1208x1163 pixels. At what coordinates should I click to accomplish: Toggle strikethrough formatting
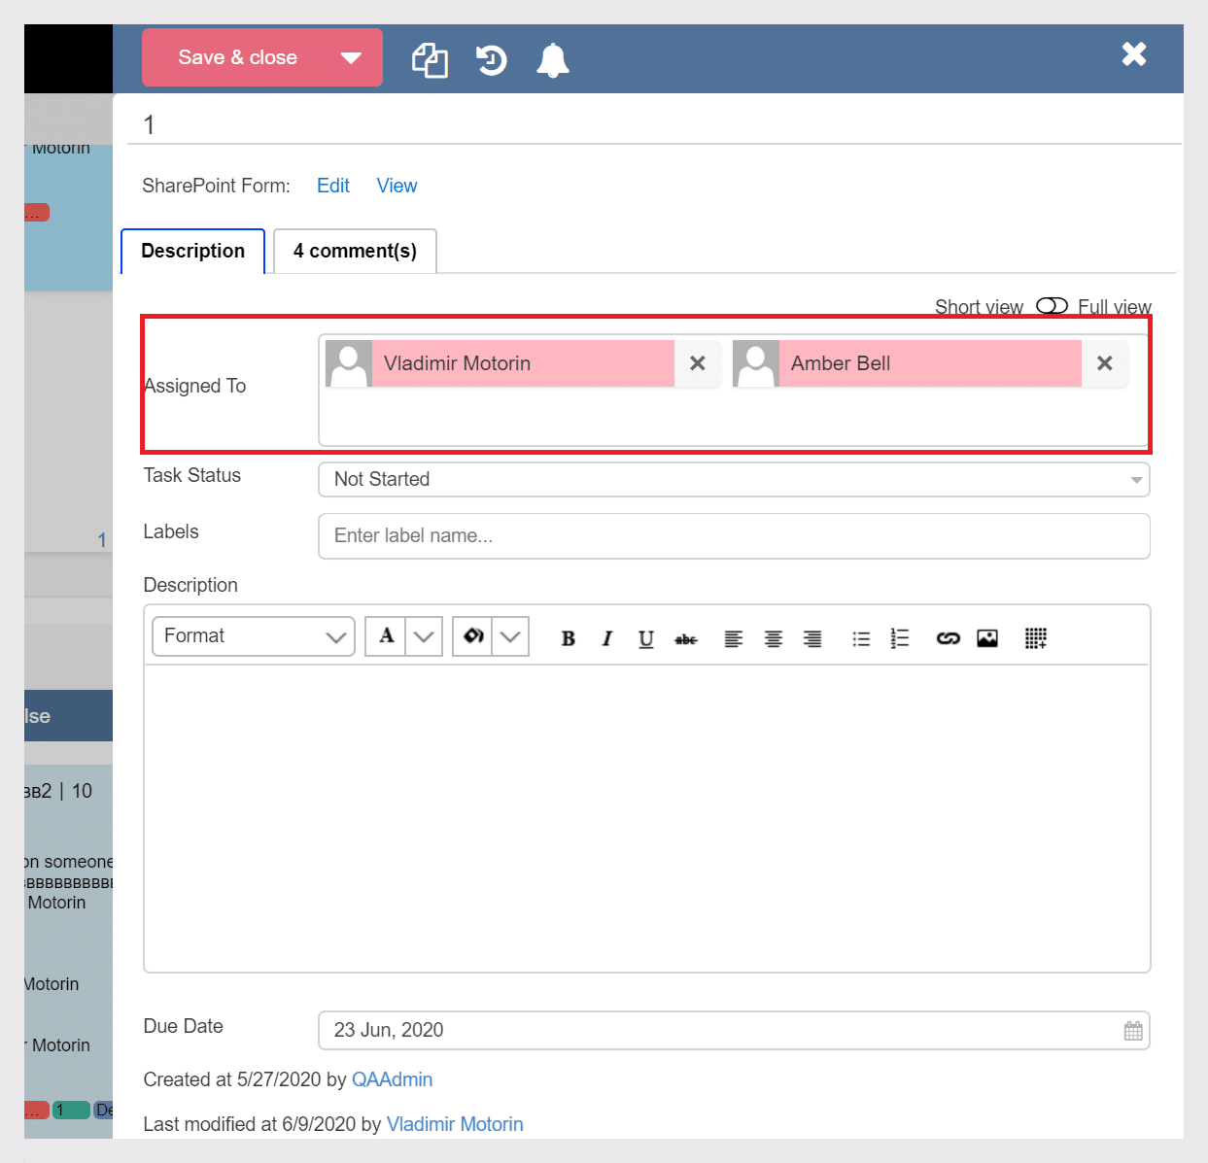tap(686, 638)
